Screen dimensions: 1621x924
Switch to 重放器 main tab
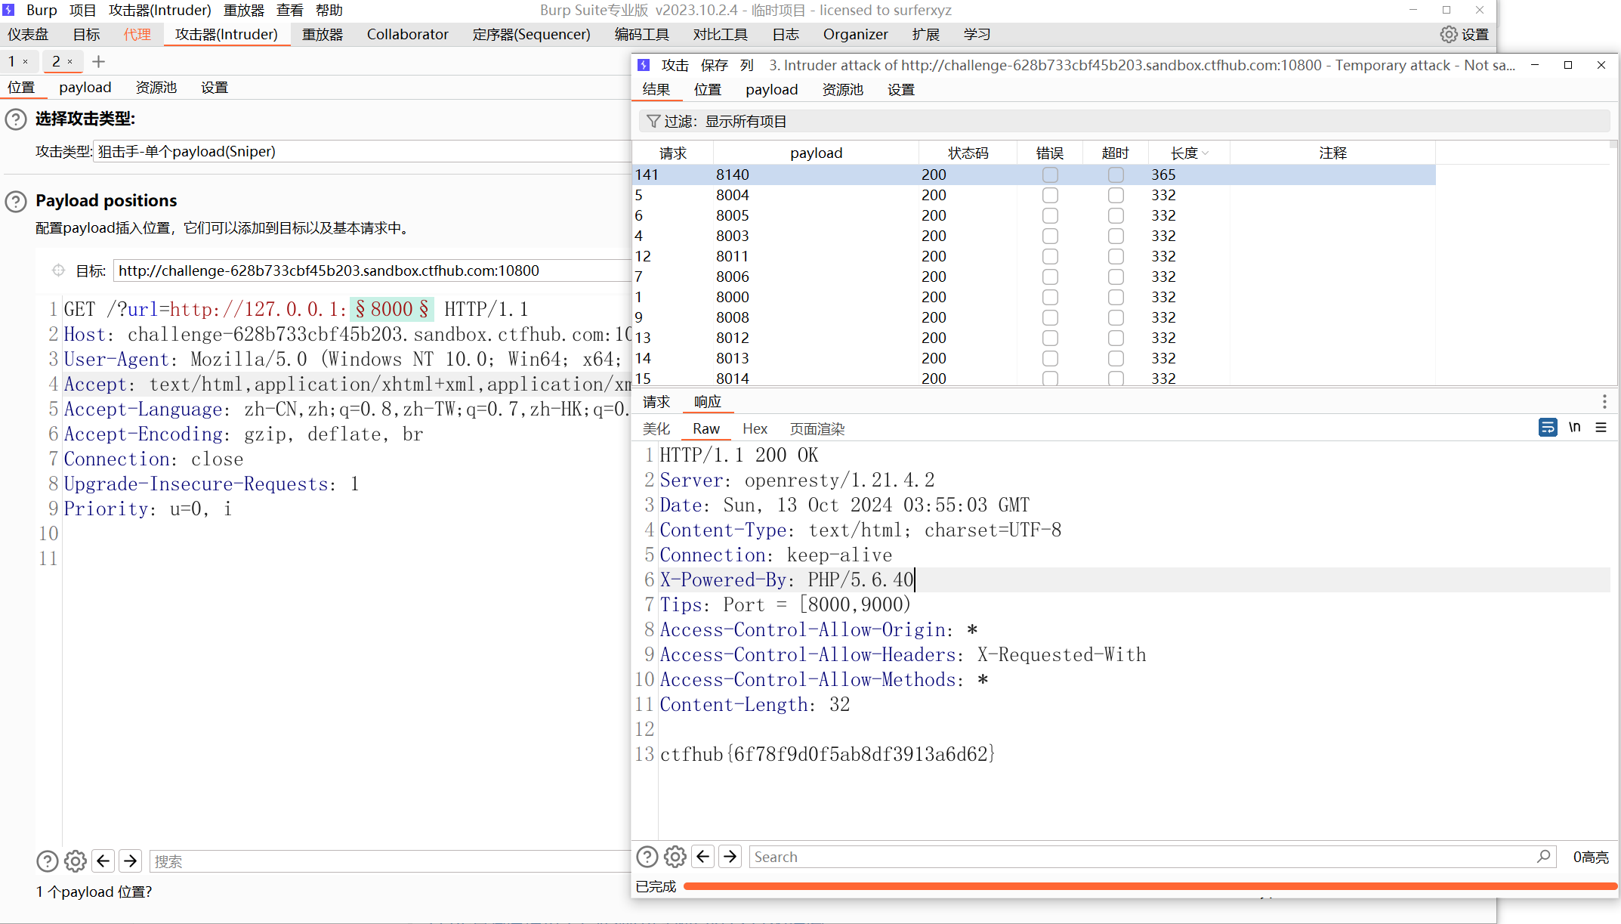[x=323, y=34]
